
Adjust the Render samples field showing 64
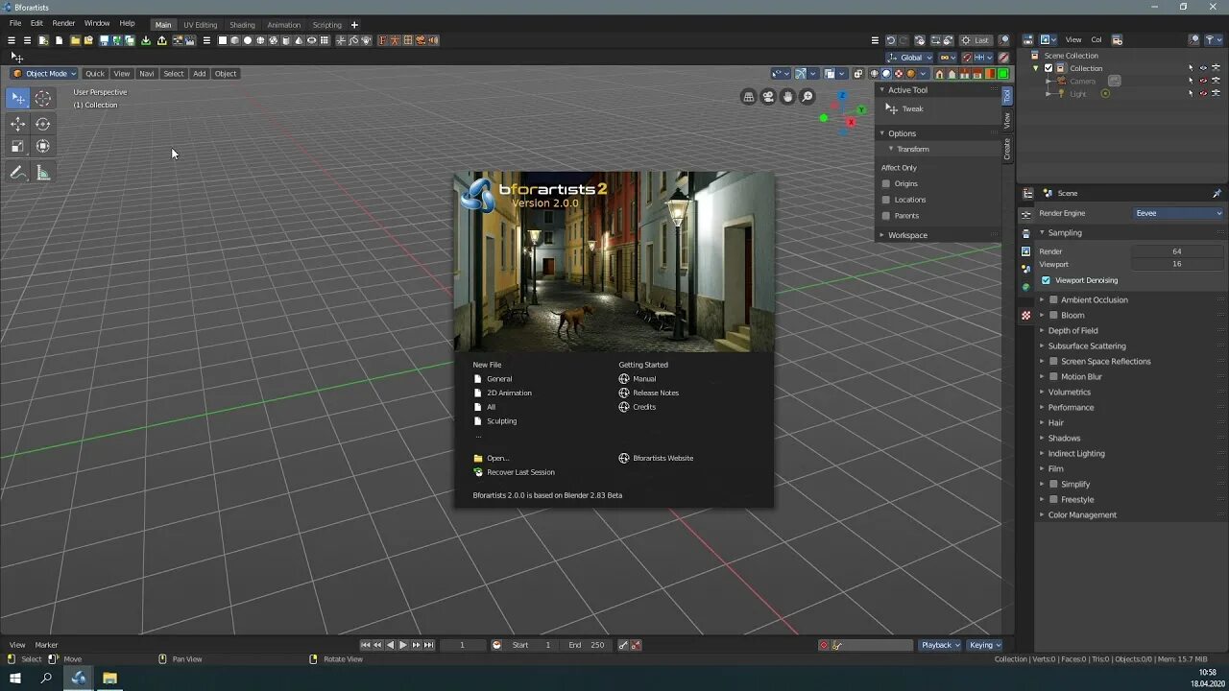(1176, 251)
